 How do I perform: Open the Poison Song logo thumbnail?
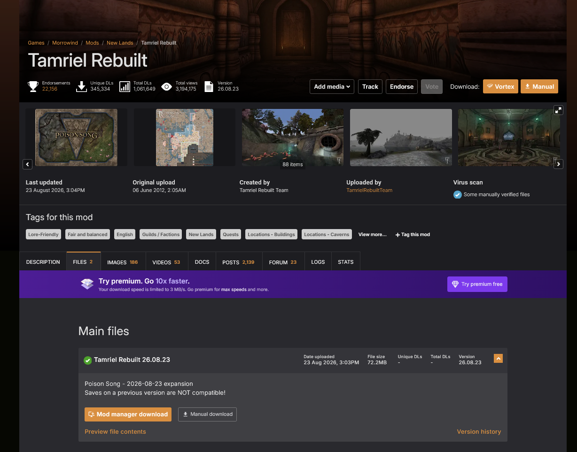click(x=76, y=138)
